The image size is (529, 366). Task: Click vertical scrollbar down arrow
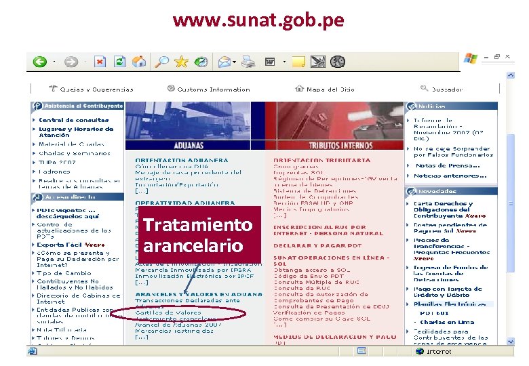(x=511, y=342)
